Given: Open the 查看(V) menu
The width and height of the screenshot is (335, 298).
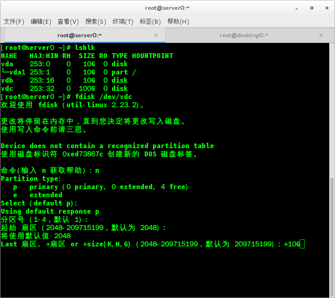Looking at the screenshot, I should click(68, 22).
